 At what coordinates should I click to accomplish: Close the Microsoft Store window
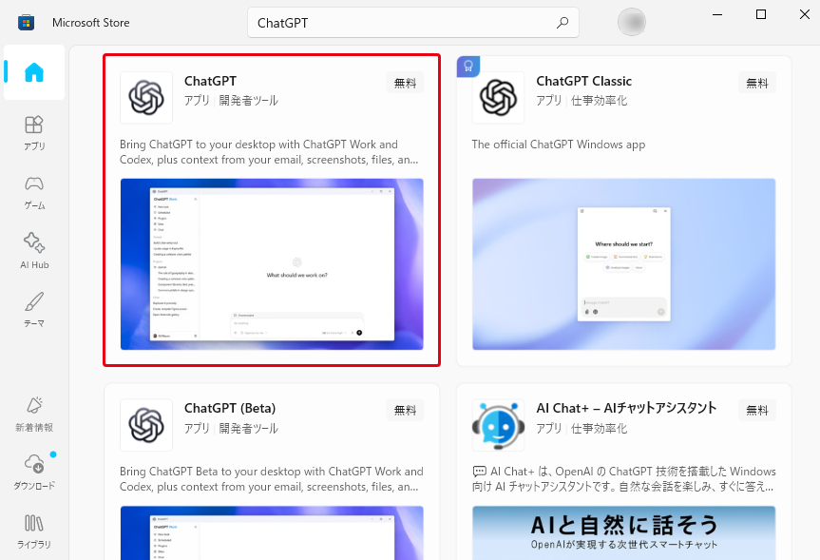pyautogui.click(x=805, y=14)
